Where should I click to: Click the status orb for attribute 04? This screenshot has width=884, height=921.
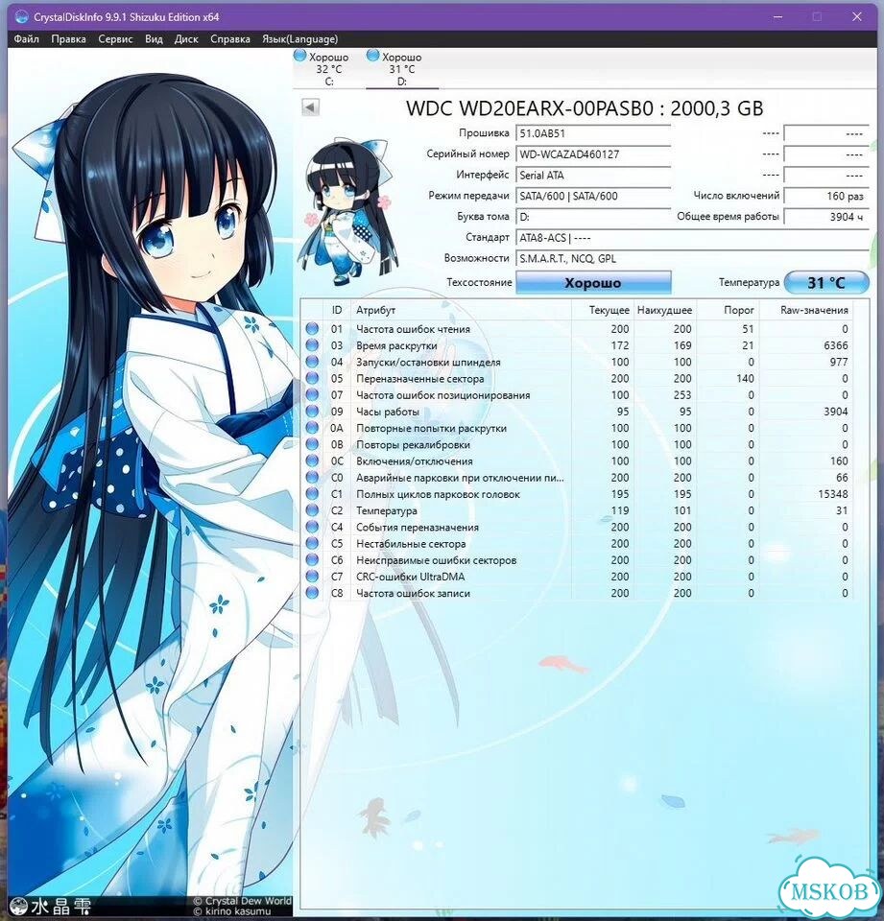(x=312, y=362)
